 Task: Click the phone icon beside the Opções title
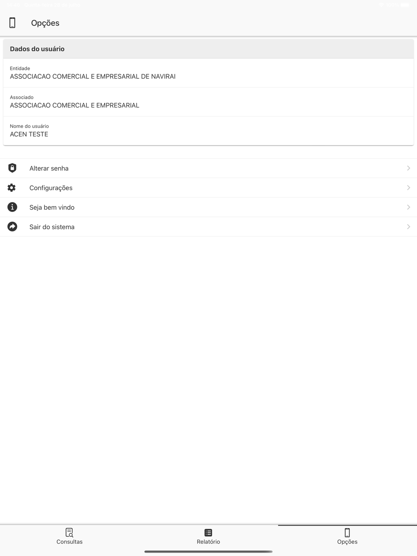coord(13,23)
